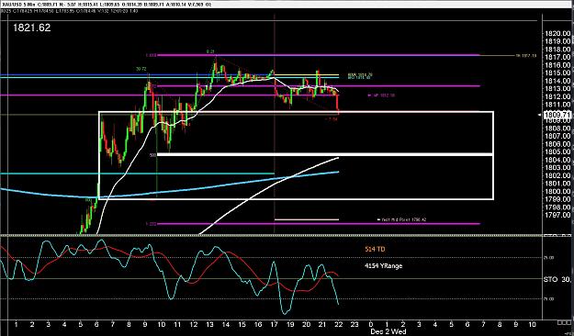The height and width of the screenshot is (336, 574).
Task: Click the 500 label on white line
Action: (152, 155)
